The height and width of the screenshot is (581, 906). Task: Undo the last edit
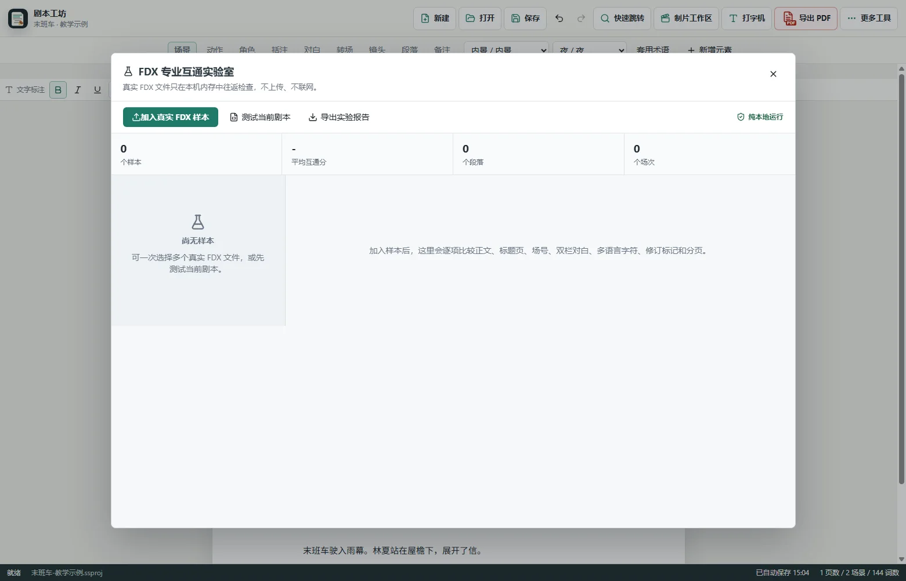click(560, 19)
